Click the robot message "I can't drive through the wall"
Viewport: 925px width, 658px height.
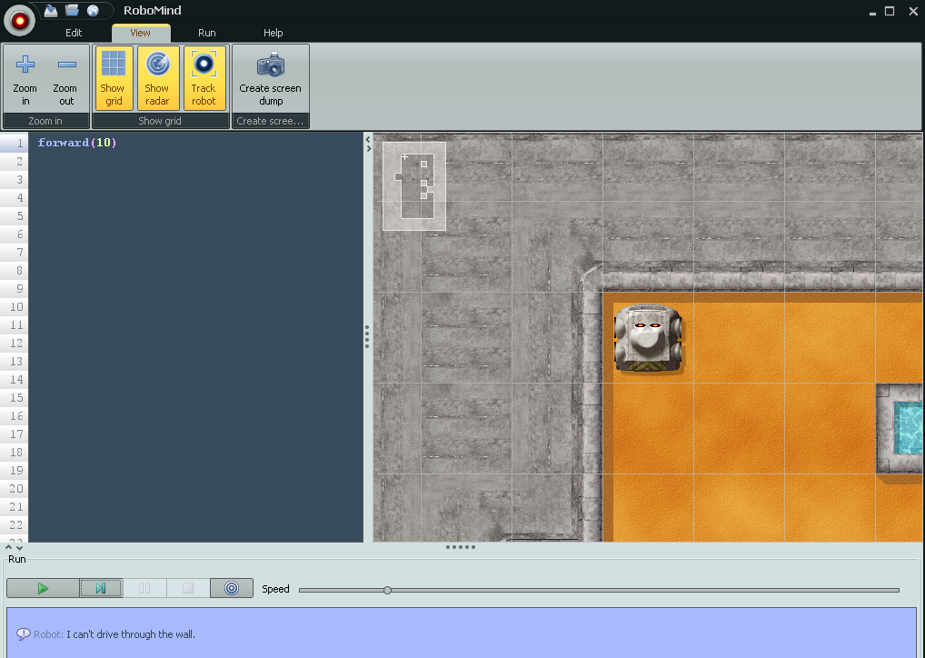pos(130,634)
